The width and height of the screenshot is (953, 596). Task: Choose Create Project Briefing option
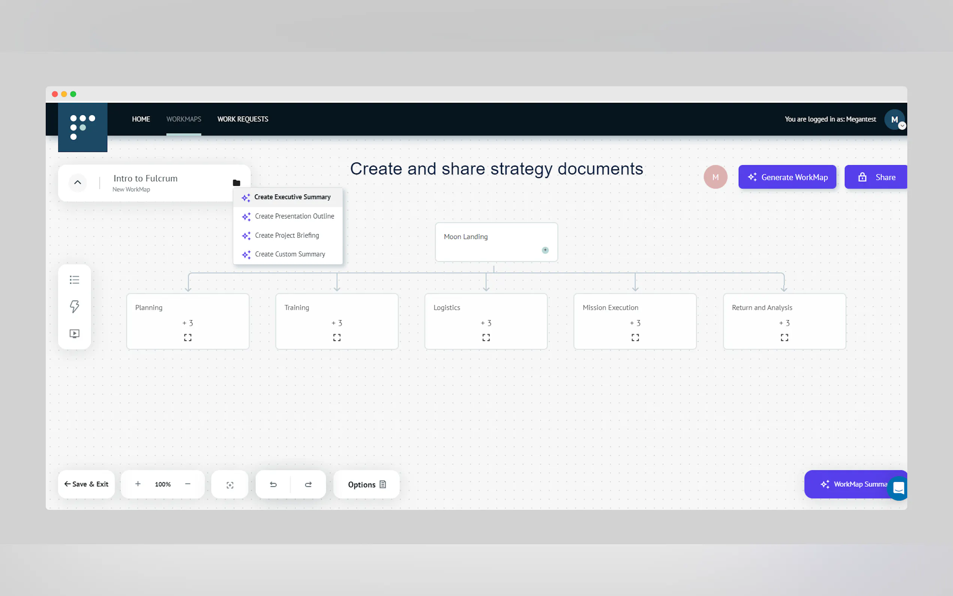point(287,235)
